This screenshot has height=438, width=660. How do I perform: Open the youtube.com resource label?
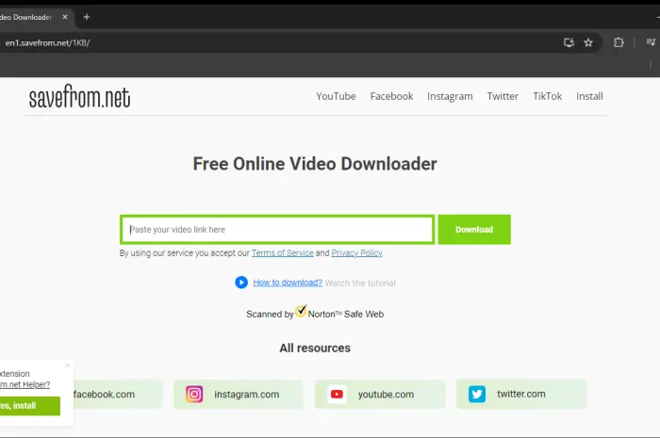pos(386,395)
